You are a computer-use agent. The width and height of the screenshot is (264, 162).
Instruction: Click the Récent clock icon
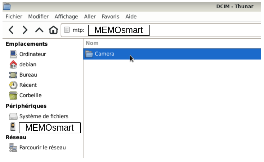13,85
